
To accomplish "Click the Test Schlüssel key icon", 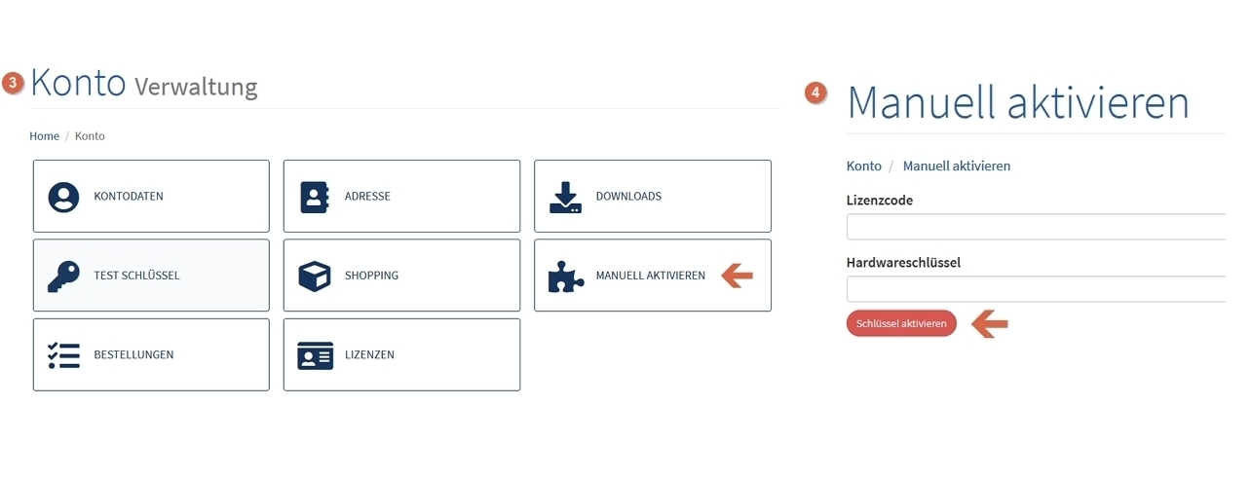I will pyautogui.click(x=63, y=276).
